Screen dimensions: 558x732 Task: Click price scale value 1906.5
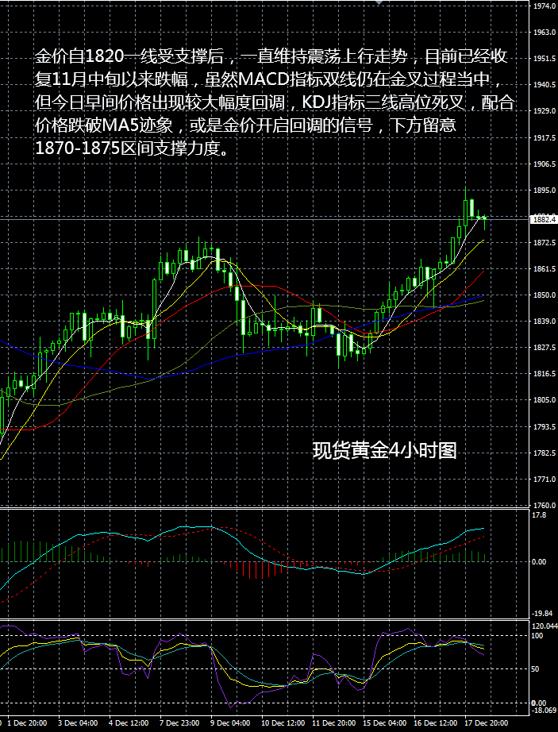click(545, 164)
